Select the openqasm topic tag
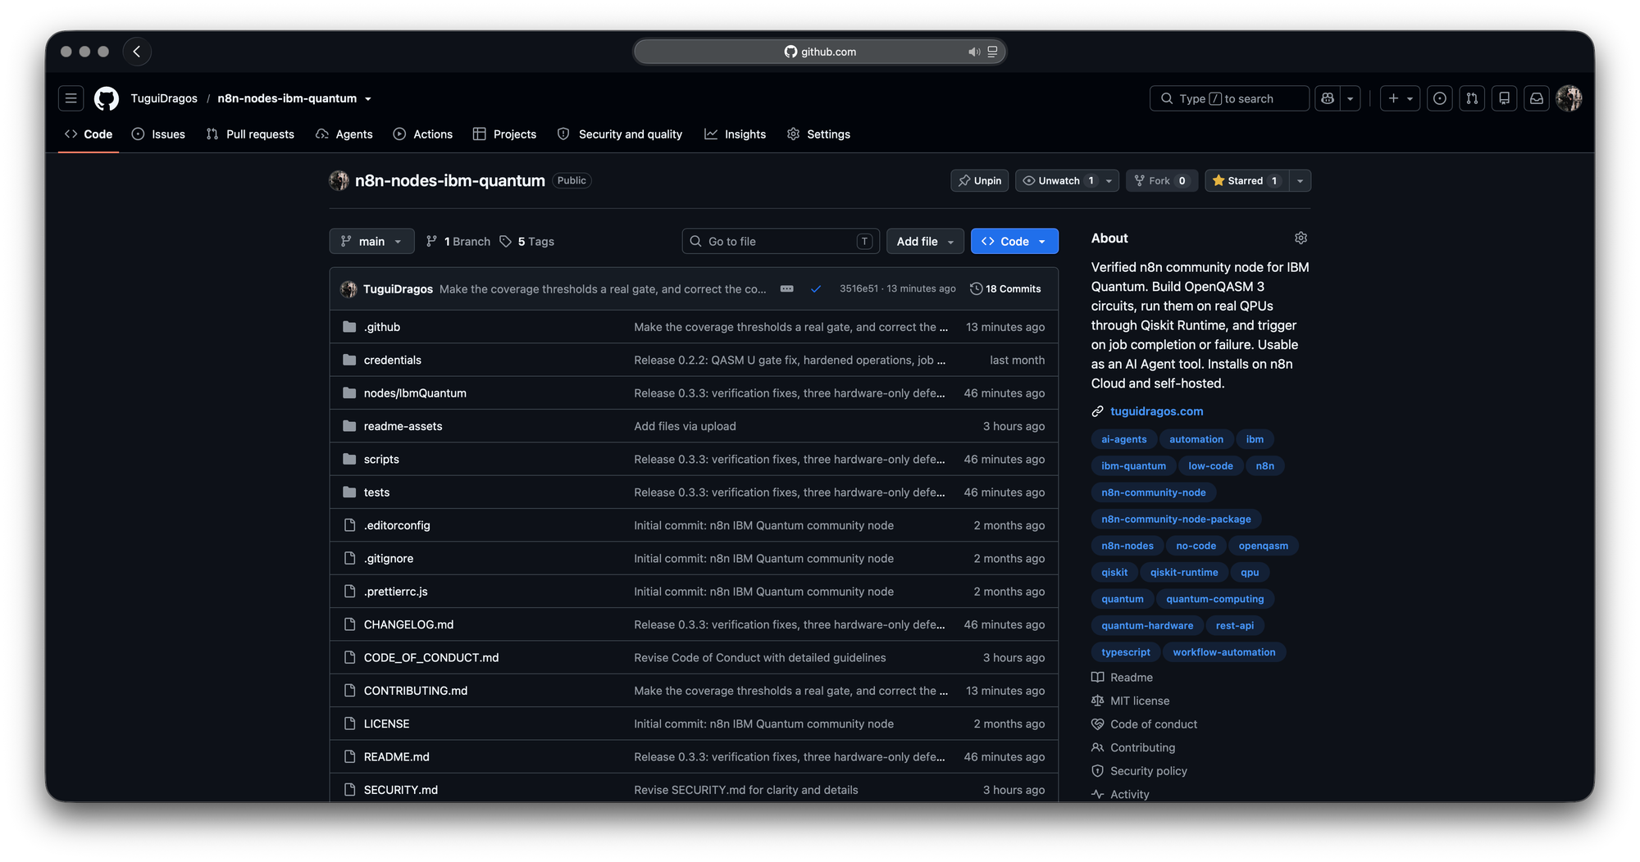The width and height of the screenshot is (1640, 862). coord(1263,546)
